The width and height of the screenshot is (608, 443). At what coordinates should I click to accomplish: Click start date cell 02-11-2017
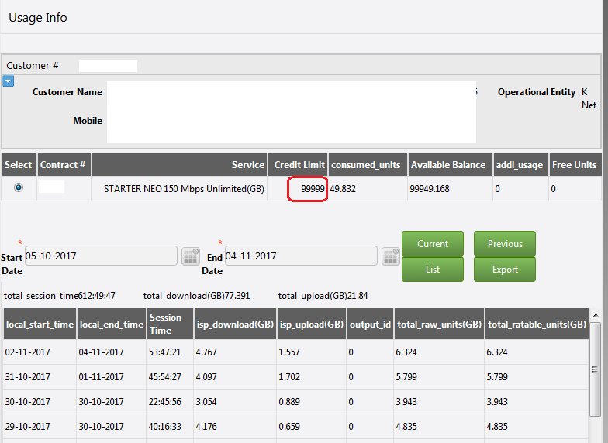28,352
